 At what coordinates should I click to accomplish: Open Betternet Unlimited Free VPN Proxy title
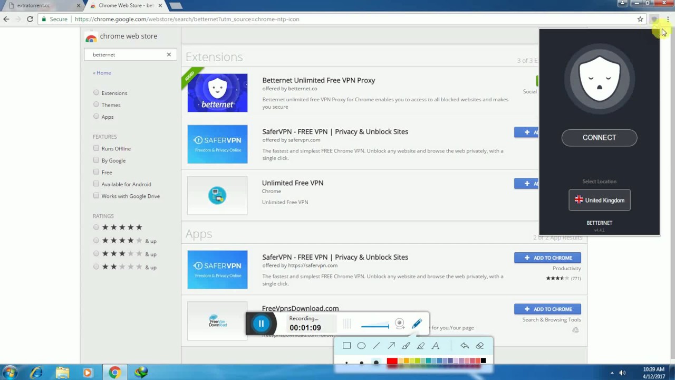coord(319,80)
